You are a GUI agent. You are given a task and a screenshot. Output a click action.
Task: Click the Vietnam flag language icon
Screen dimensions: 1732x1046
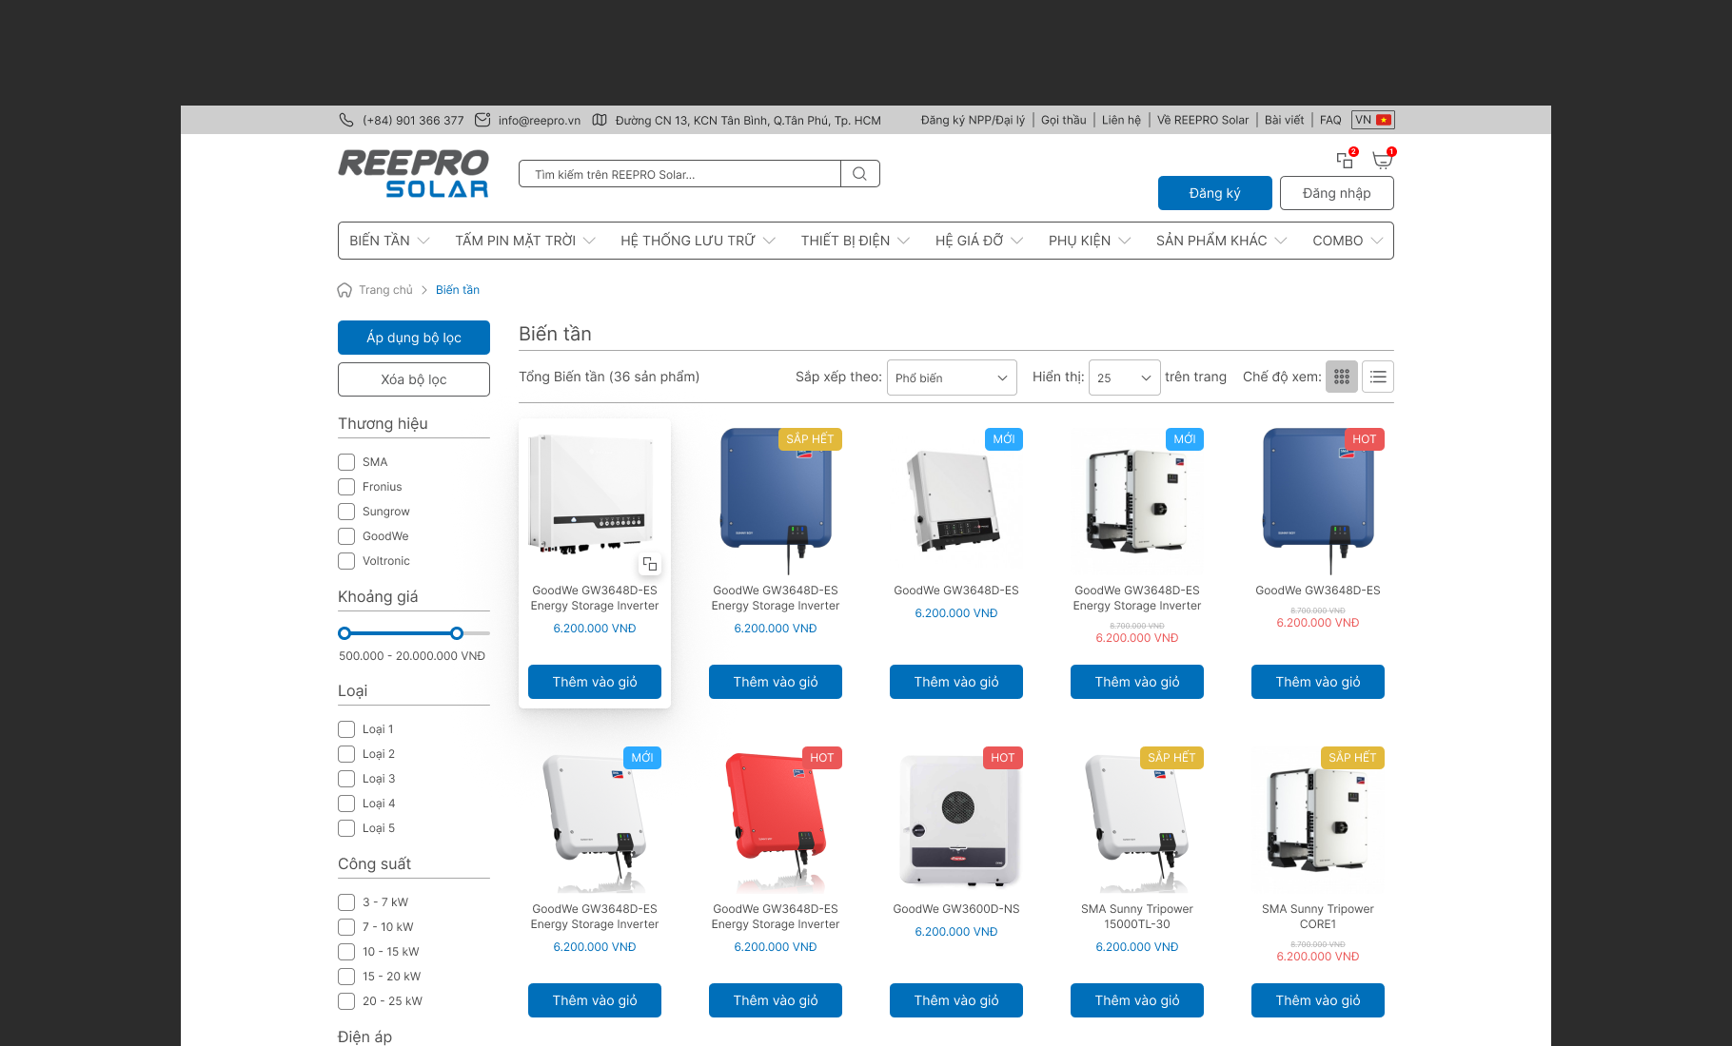[1384, 120]
